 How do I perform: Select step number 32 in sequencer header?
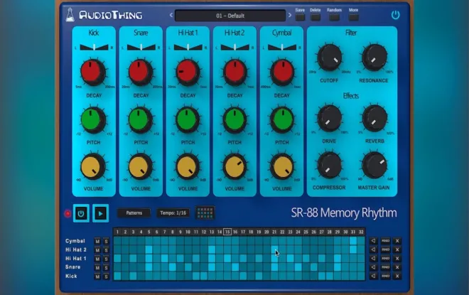[361, 232]
